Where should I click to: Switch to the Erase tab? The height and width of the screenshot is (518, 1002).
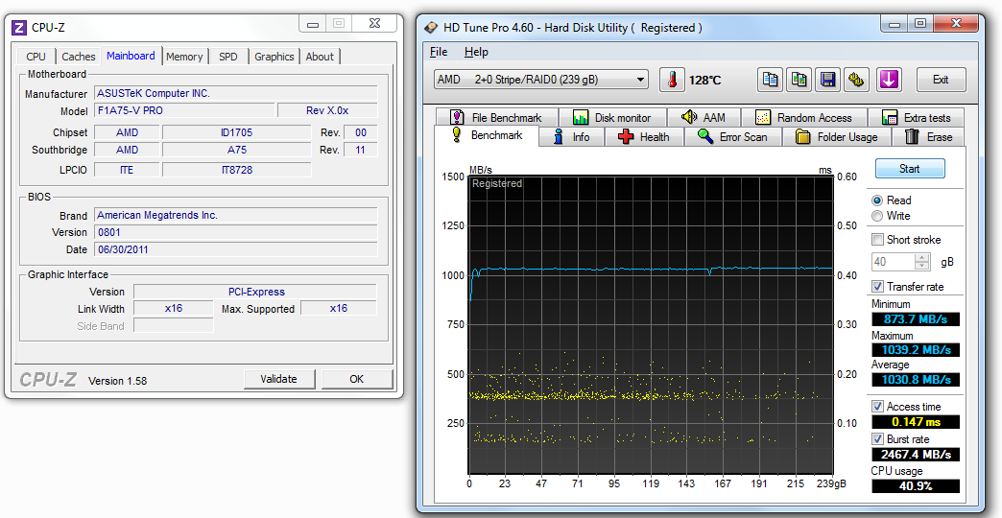(x=928, y=136)
